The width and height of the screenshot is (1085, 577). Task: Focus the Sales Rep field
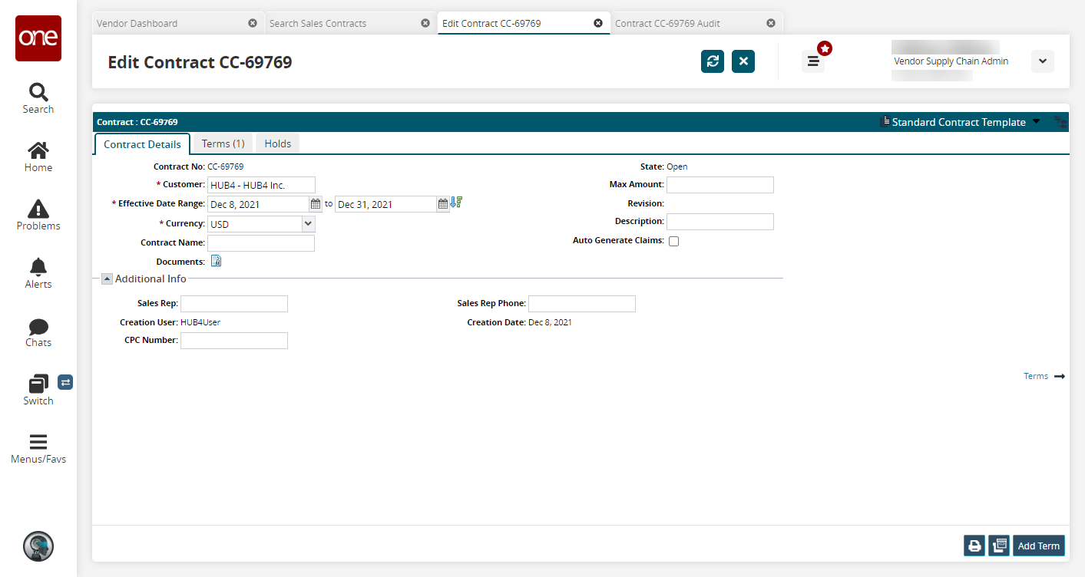point(234,304)
